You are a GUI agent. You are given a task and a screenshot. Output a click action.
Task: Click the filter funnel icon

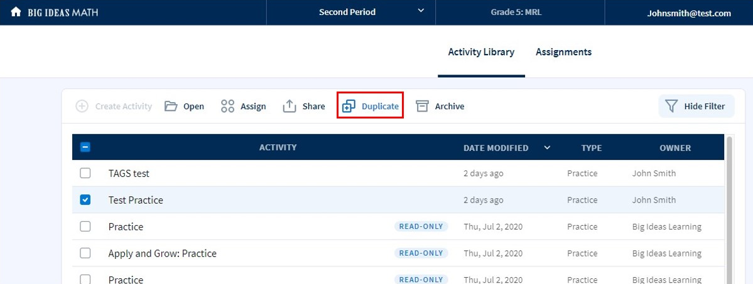671,107
